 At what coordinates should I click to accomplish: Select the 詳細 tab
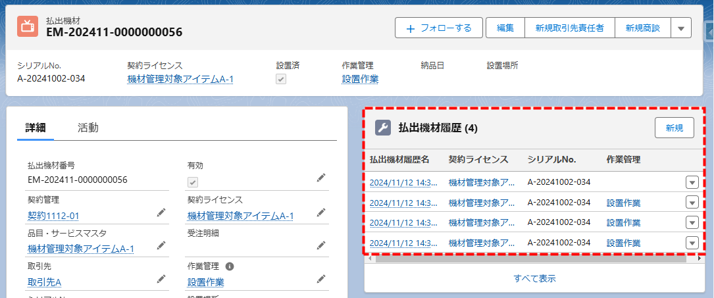point(36,128)
